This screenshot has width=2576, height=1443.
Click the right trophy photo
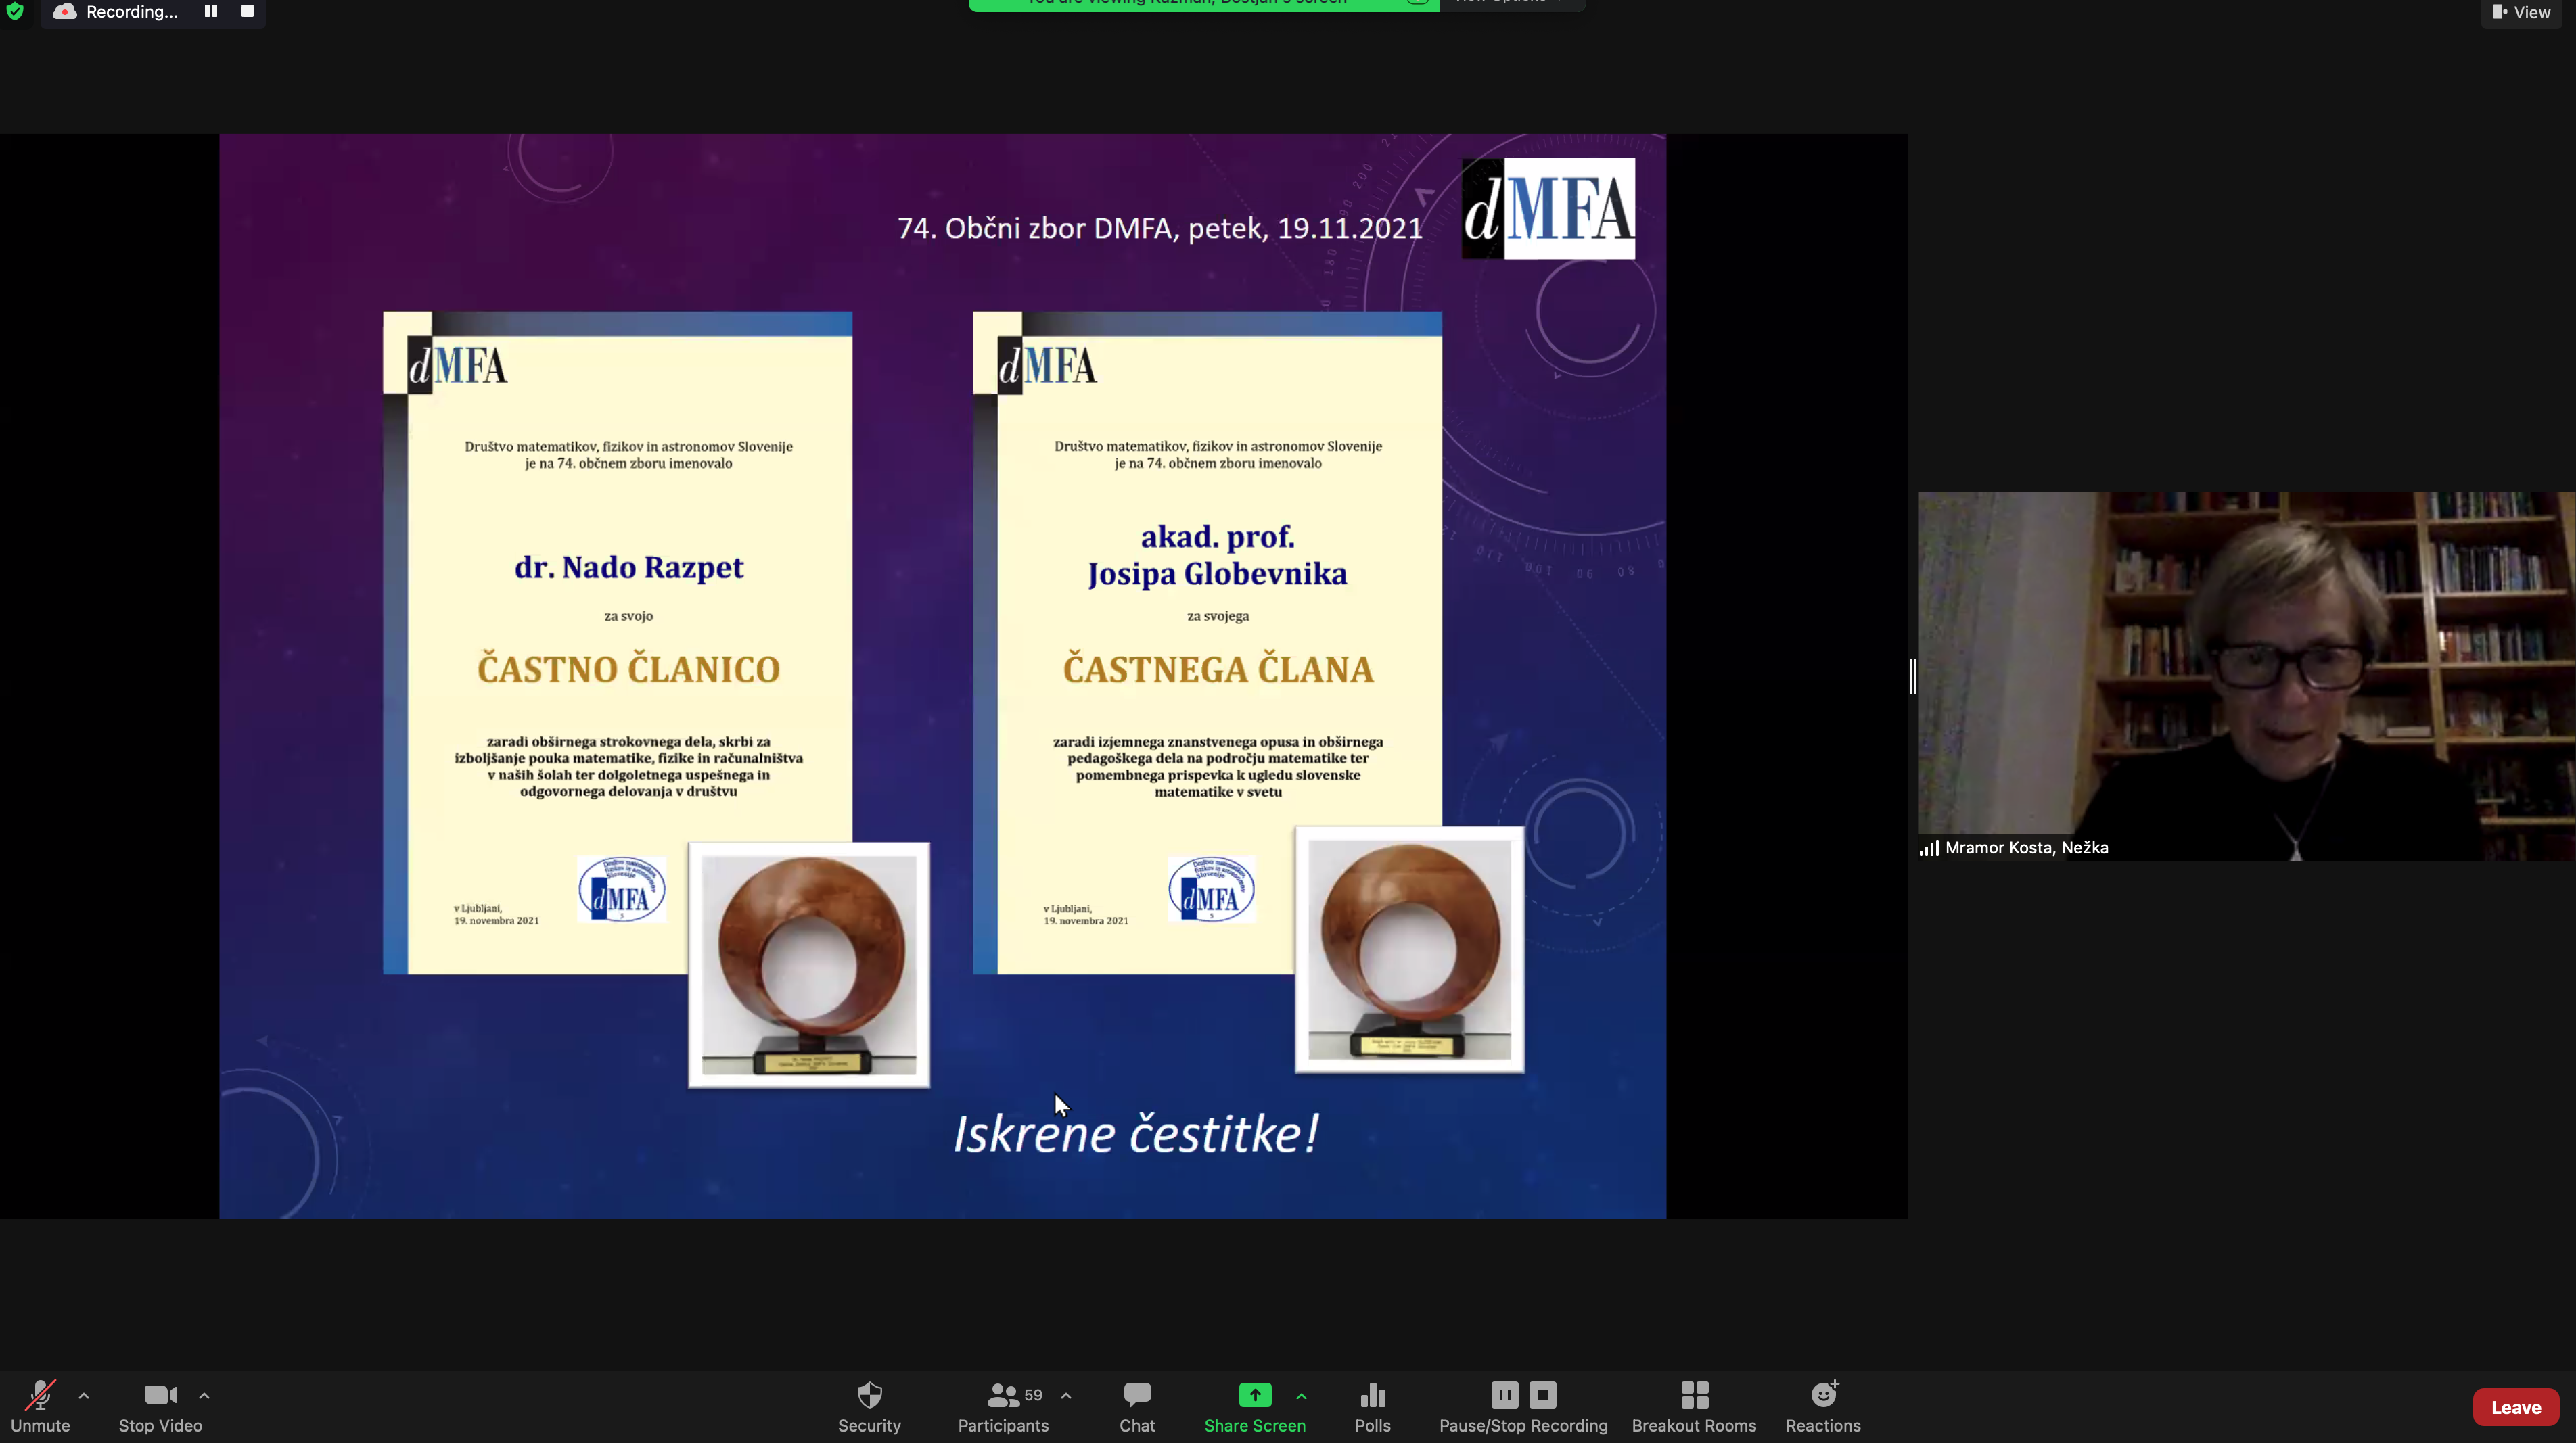pos(1409,949)
